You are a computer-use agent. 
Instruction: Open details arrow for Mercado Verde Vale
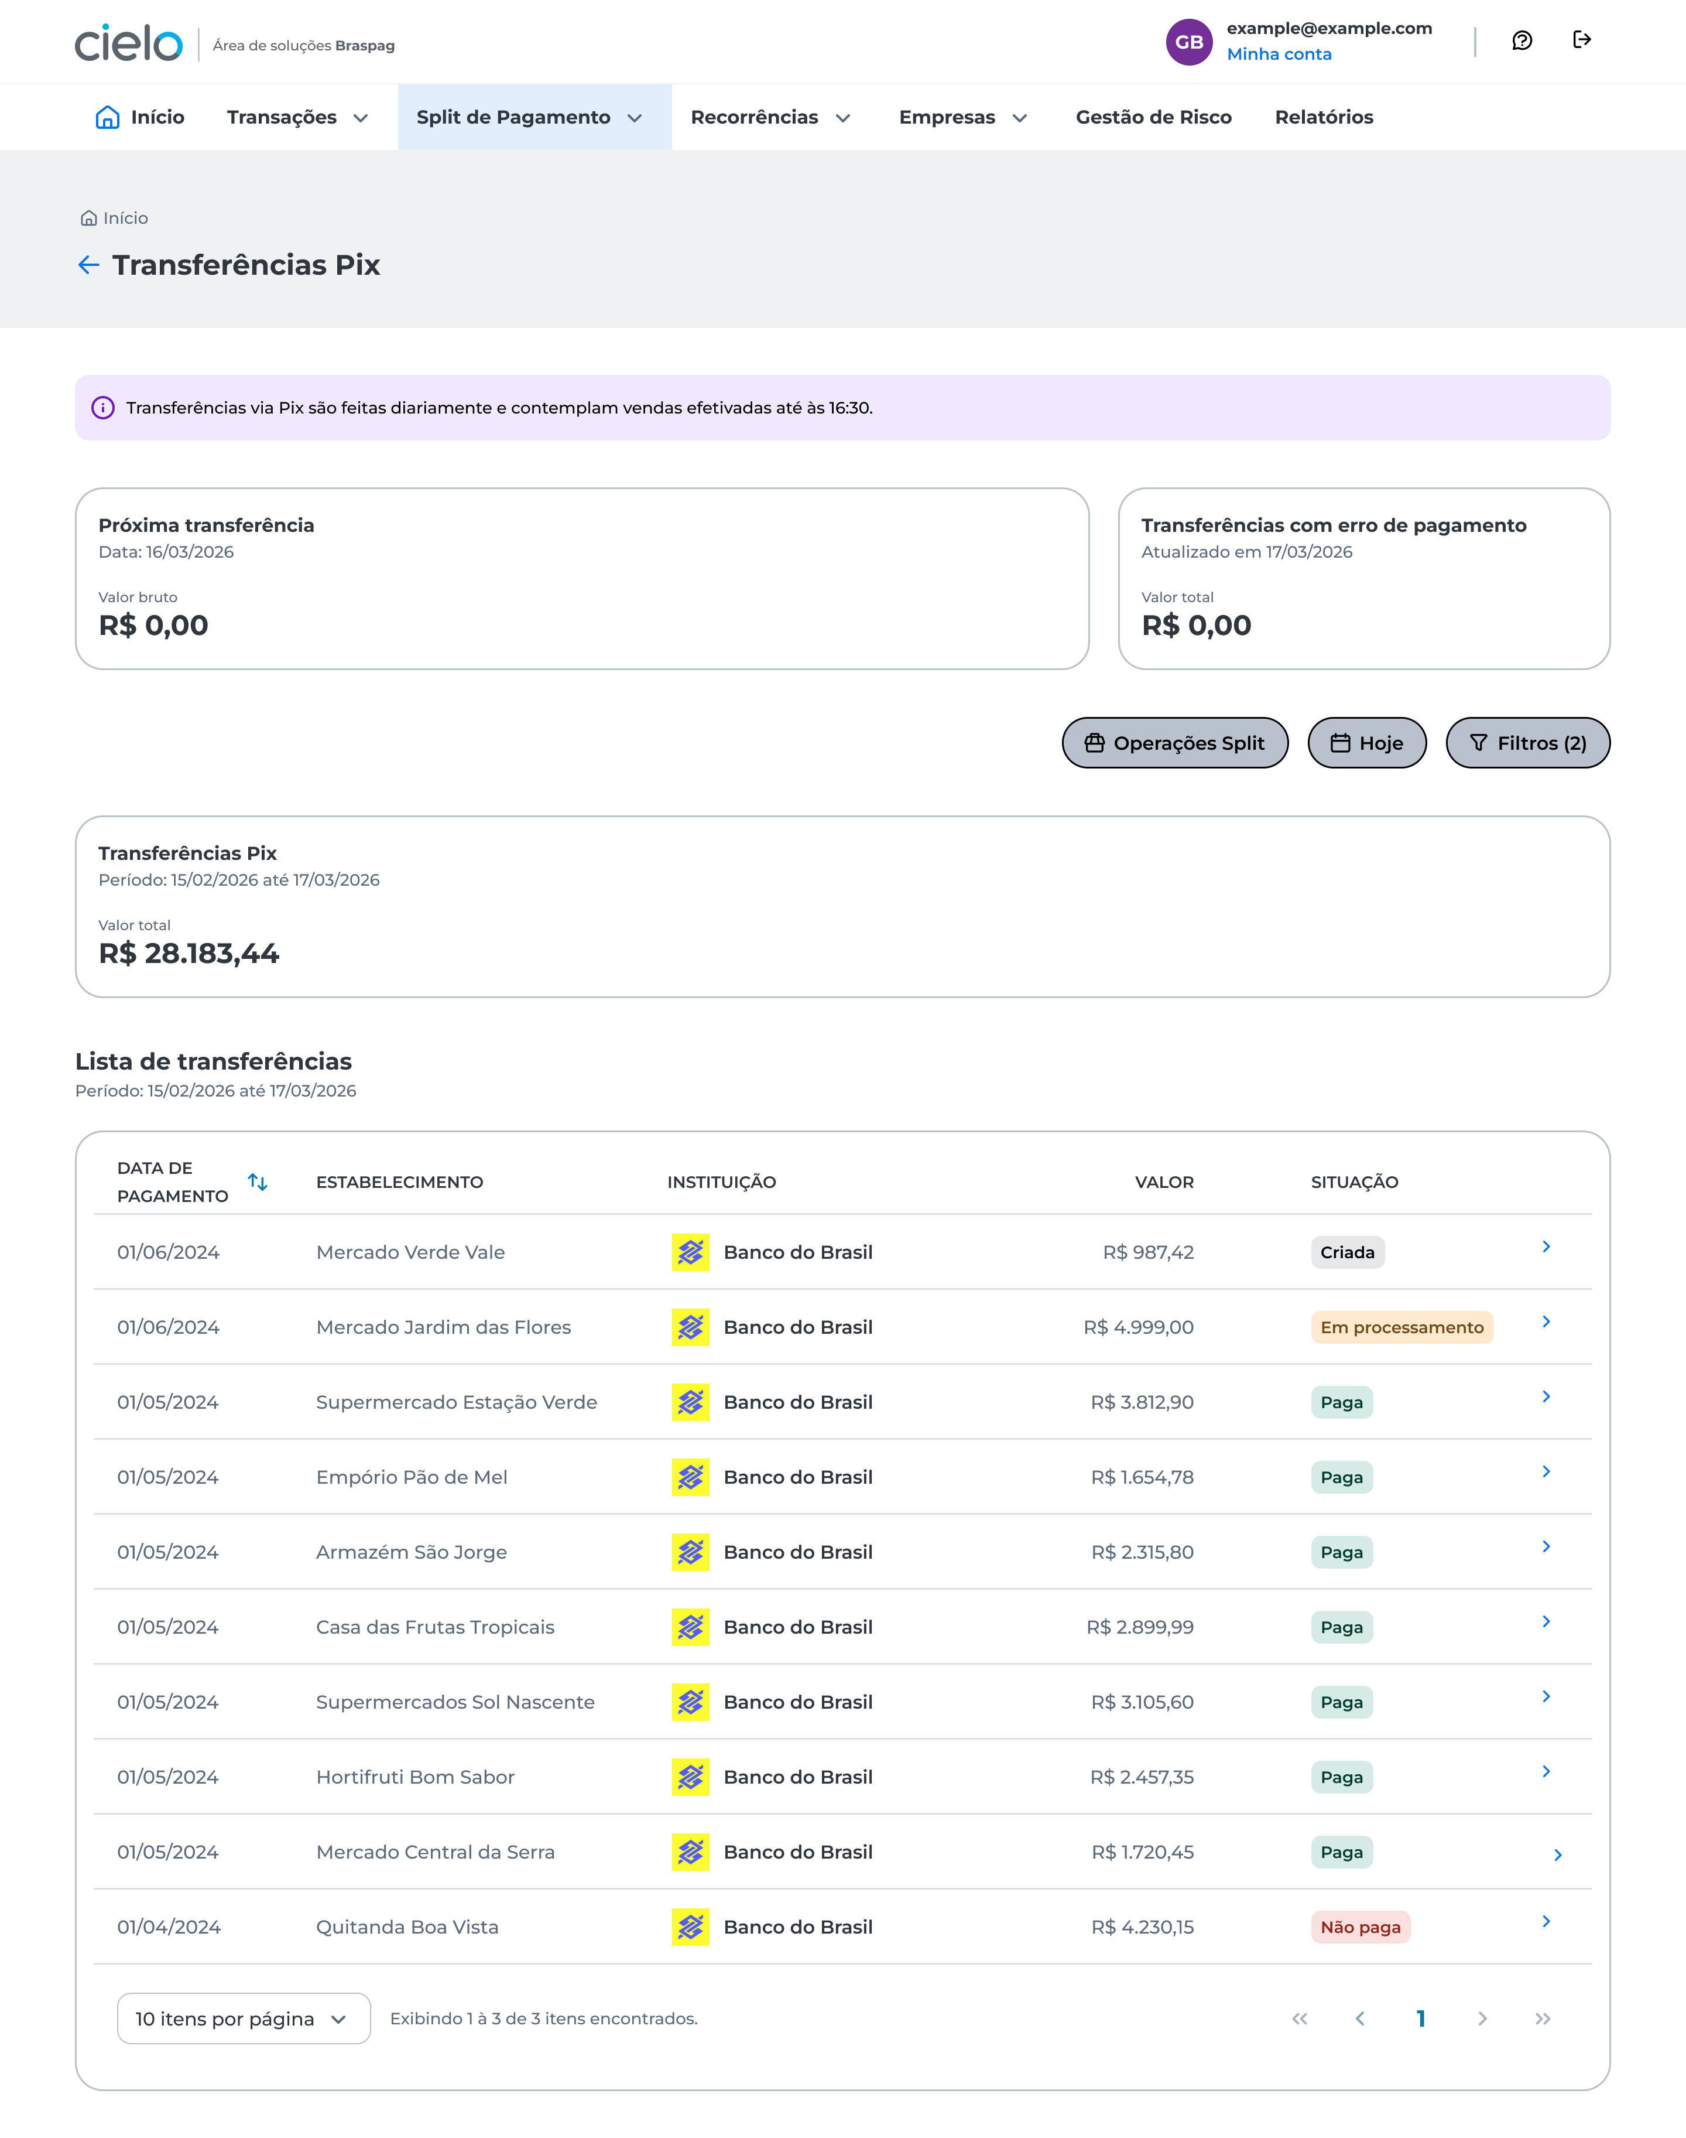point(1546,1246)
